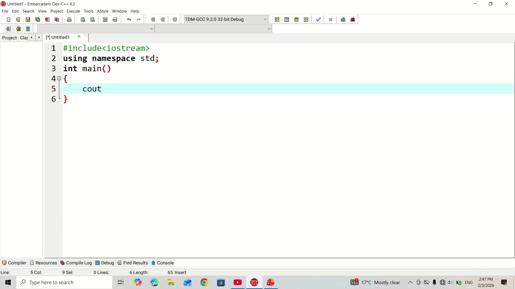The height and width of the screenshot is (289, 515).
Task: Open the Window menu
Action: tap(119, 11)
